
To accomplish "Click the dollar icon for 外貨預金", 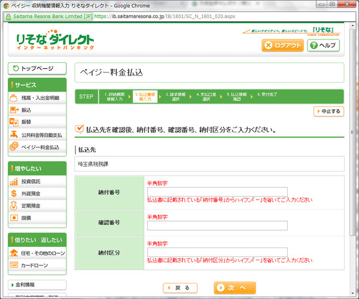I will click(x=14, y=194).
